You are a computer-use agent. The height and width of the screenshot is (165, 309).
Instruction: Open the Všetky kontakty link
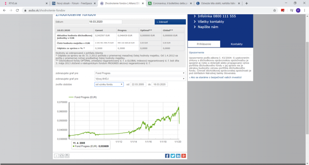(x=211, y=22)
